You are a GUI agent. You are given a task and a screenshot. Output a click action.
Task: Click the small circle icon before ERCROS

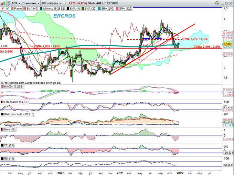(x=105, y=3)
